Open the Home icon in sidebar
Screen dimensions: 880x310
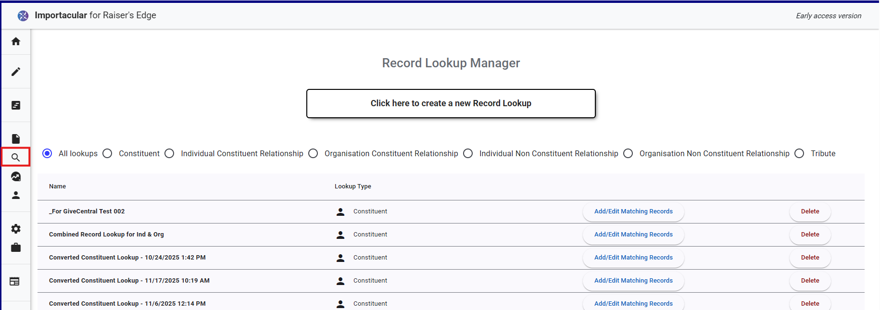[x=16, y=41]
